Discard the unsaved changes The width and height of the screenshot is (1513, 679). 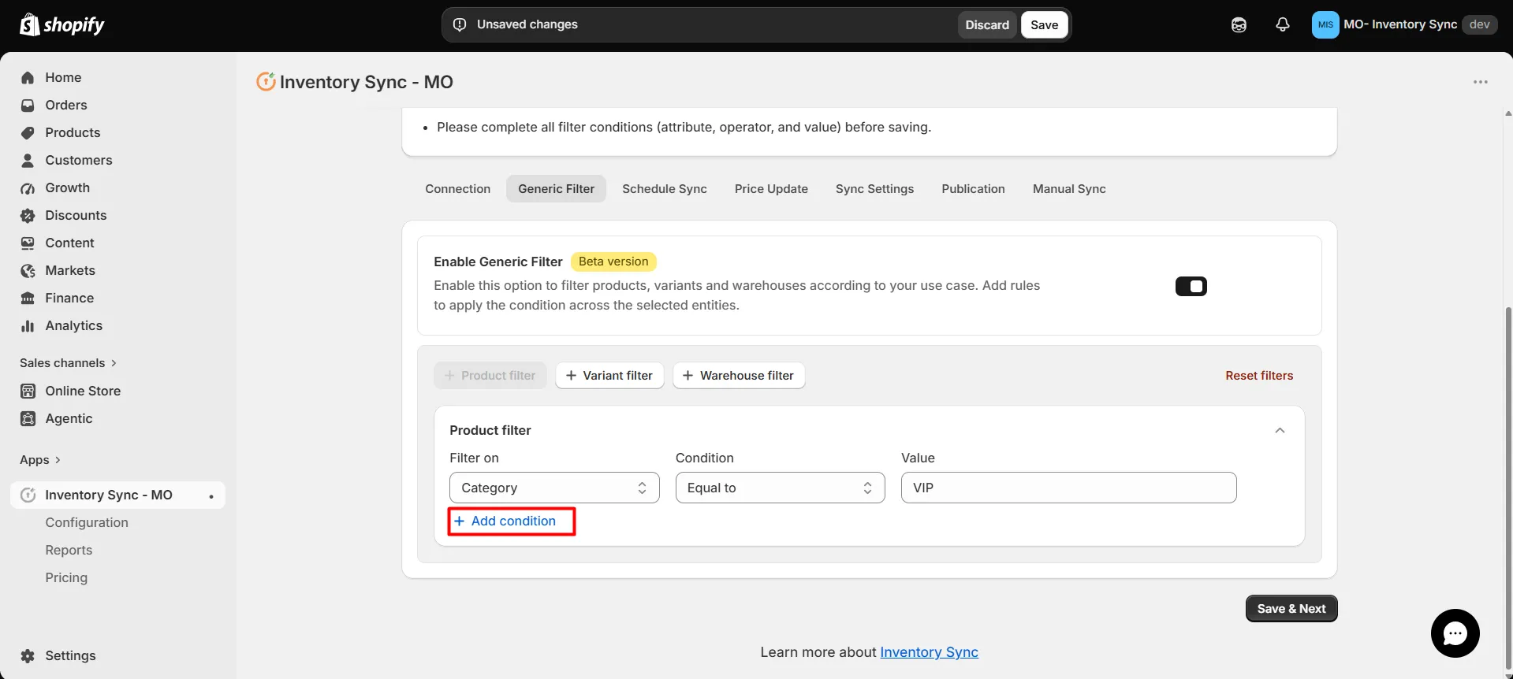(x=987, y=24)
